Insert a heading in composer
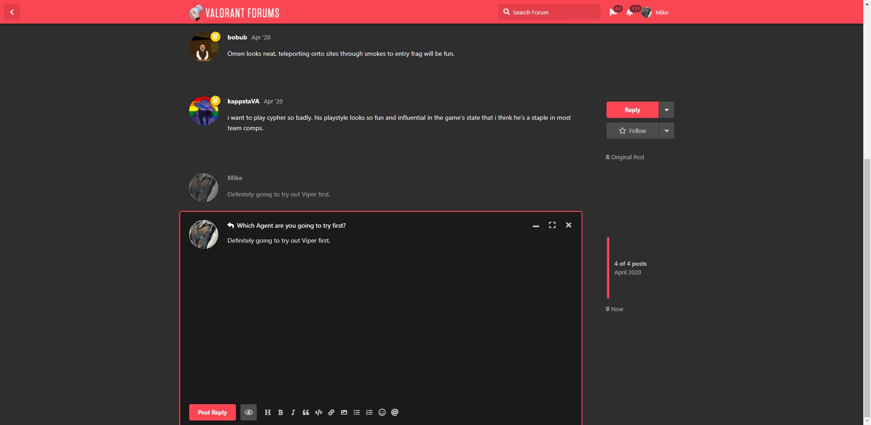Image resolution: width=871 pixels, height=425 pixels. pos(268,412)
